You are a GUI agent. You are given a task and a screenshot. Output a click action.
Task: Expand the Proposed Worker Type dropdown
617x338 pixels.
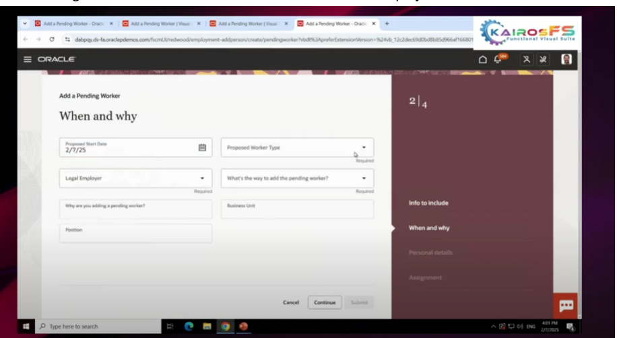coord(364,147)
